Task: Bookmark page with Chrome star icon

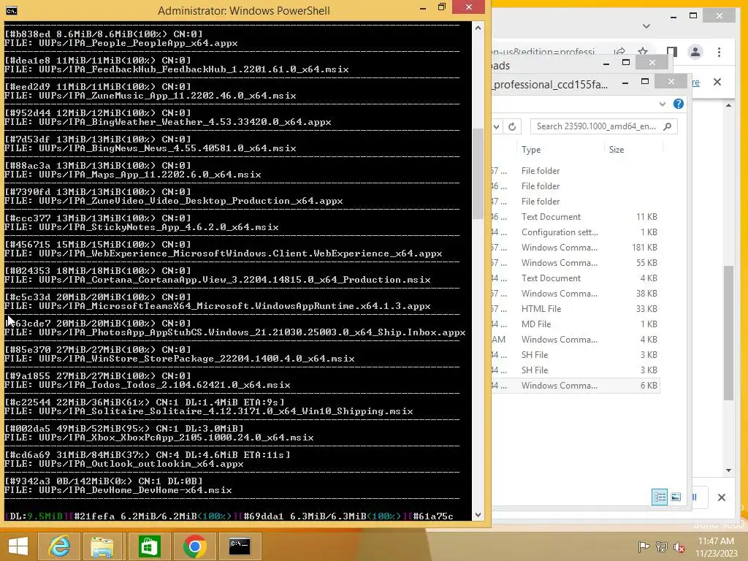Action: [x=643, y=52]
